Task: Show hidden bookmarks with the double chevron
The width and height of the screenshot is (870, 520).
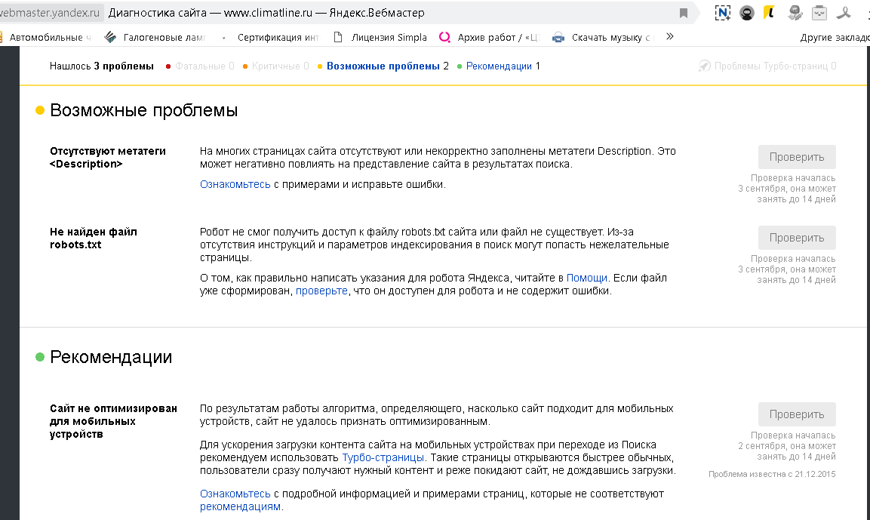Action: 670,37
